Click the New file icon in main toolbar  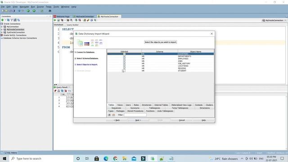tap(3, 11)
